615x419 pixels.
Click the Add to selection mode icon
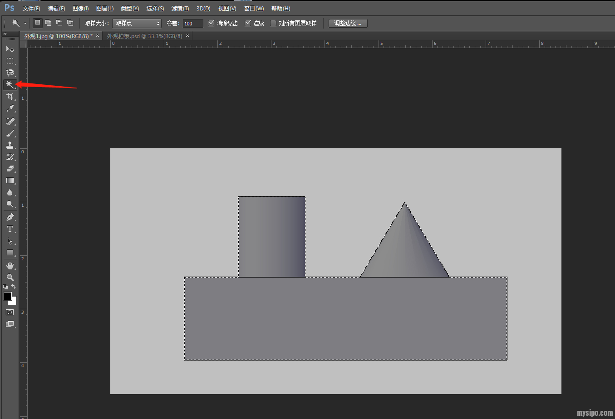[x=48, y=23]
